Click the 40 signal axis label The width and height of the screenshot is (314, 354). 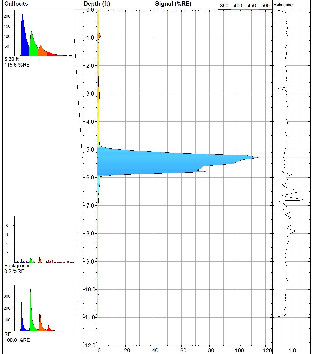pos(155,351)
